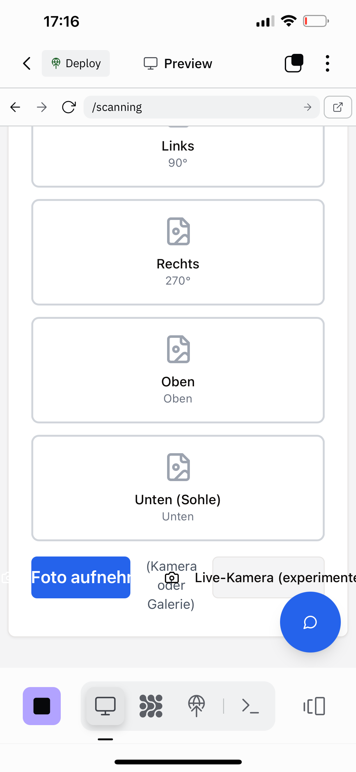This screenshot has width=356, height=772.
Task: Open the preview in a new window
Action: 338,107
